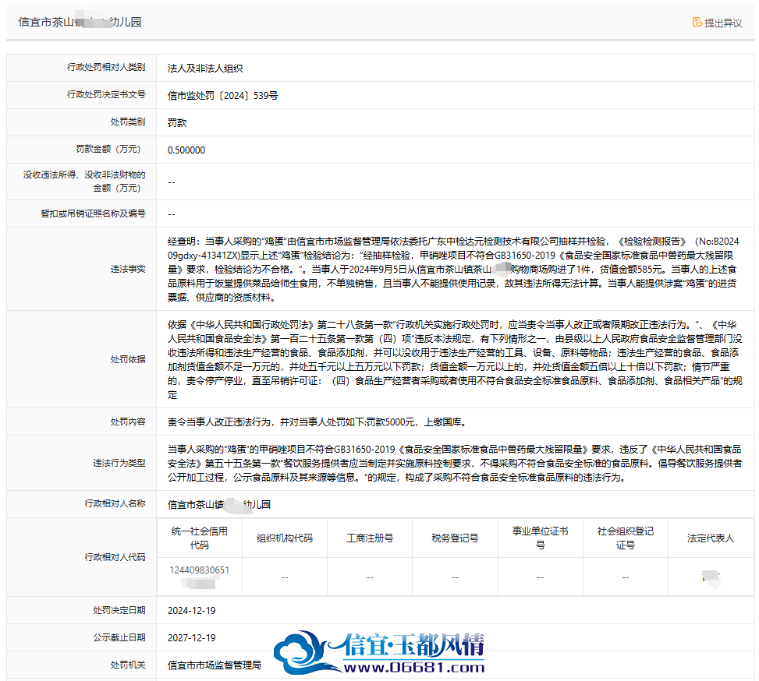Select the 公示截止日期 value 2027-12-19
This screenshot has width=759, height=681.
point(192,637)
